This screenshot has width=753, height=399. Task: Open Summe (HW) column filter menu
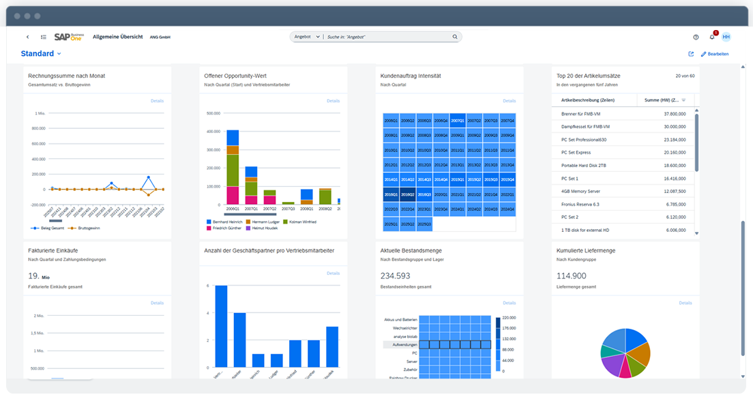683,100
